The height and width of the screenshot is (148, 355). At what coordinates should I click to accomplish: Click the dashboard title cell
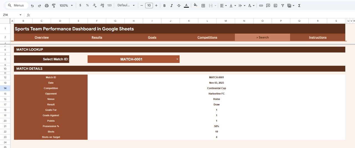(179, 29)
